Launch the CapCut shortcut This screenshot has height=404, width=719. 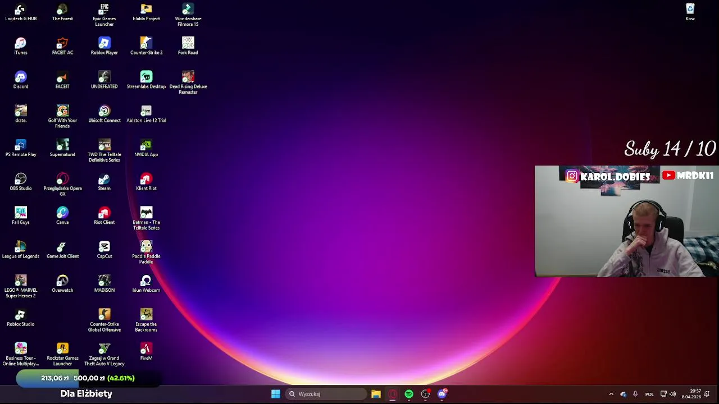point(104,250)
